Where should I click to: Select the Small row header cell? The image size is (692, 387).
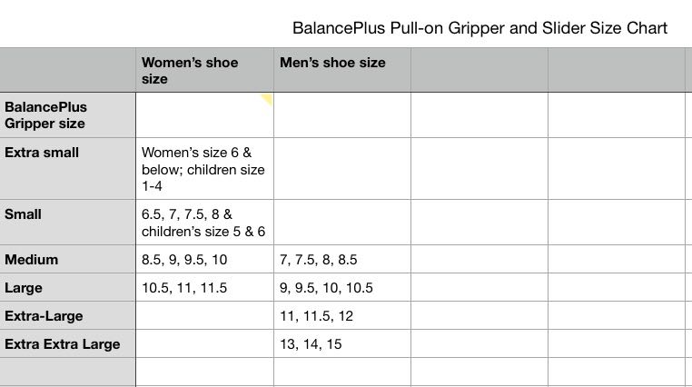tap(68, 222)
